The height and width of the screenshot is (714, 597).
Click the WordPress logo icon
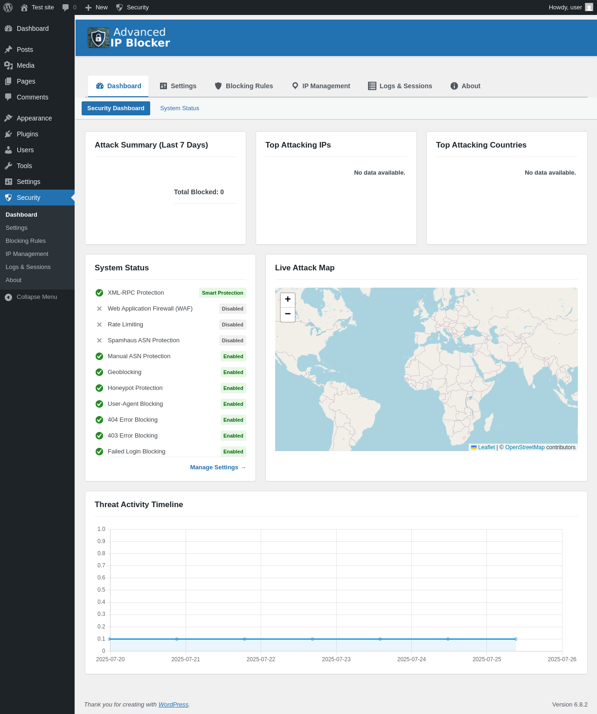point(8,7)
